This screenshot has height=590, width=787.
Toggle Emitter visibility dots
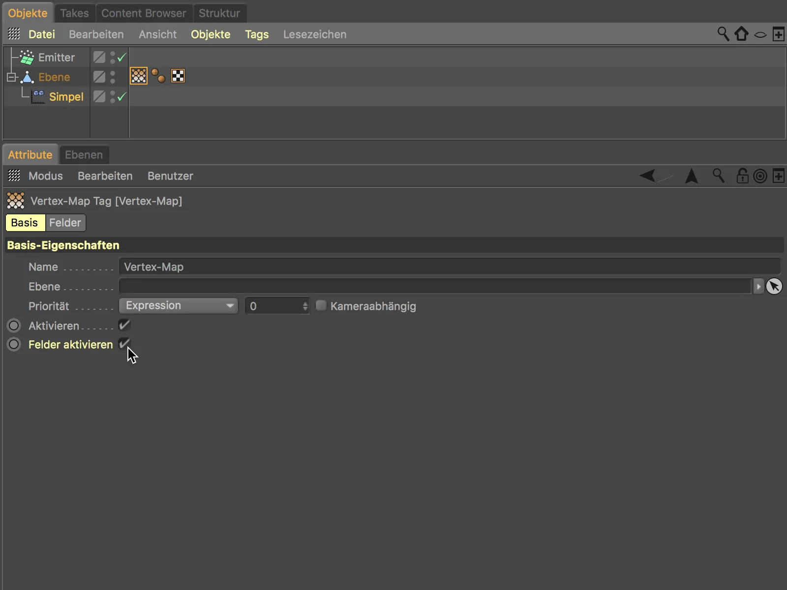[113, 58]
